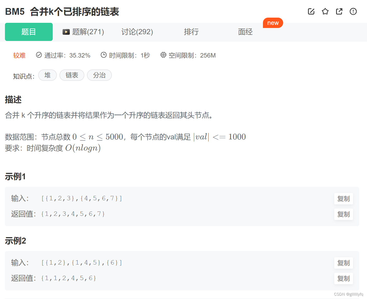This screenshot has height=299, width=367.
Task: Click the 时间限制: 1秒 text
Action: pyautogui.click(x=130, y=55)
